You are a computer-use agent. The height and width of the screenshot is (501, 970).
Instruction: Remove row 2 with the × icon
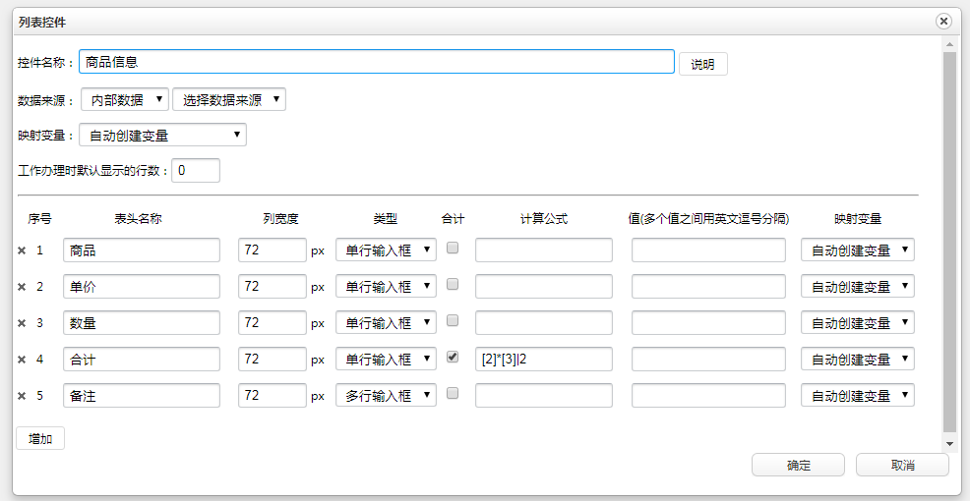pyautogui.click(x=22, y=287)
